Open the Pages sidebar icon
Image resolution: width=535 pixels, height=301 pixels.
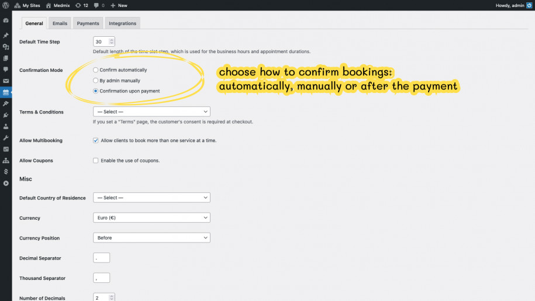[x=6, y=58]
